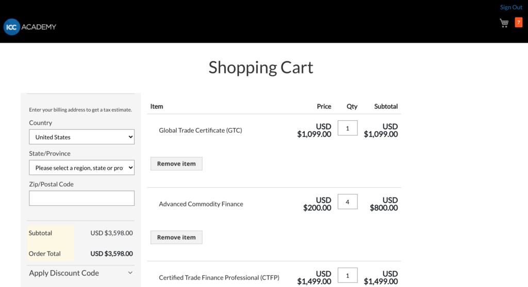528x287 pixels.
Task: Click the Qty column header
Action: click(352, 106)
